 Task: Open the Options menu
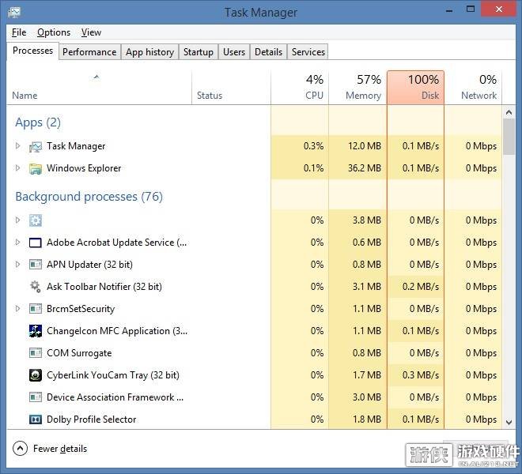[54, 32]
